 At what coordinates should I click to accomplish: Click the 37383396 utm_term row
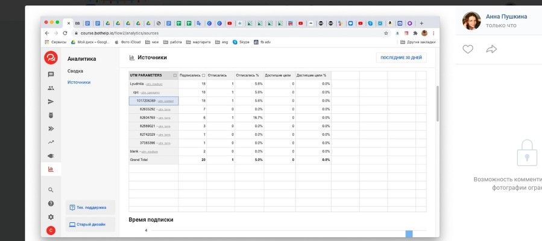155,143
